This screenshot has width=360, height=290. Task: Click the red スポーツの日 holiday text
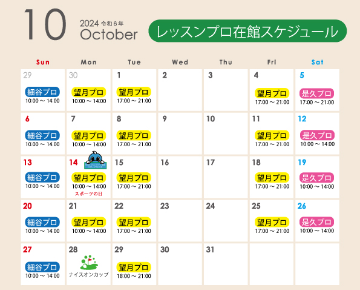click(88, 194)
